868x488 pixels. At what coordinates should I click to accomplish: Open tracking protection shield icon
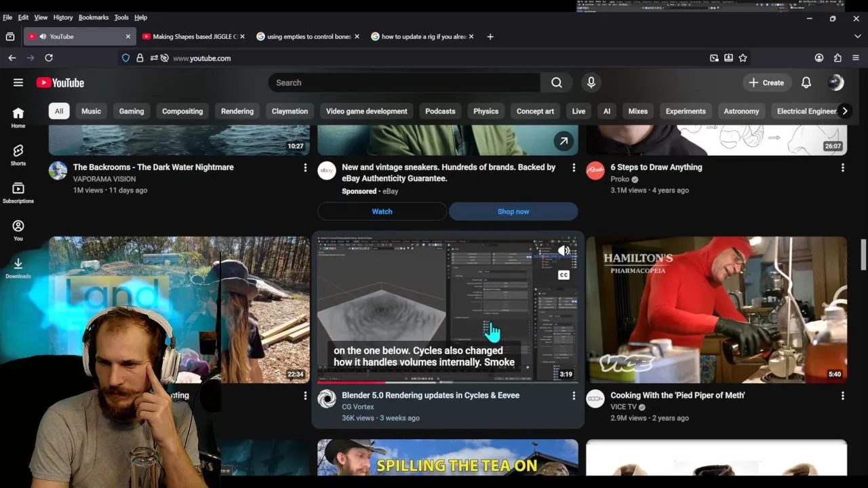pyautogui.click(x=125, y=58)
